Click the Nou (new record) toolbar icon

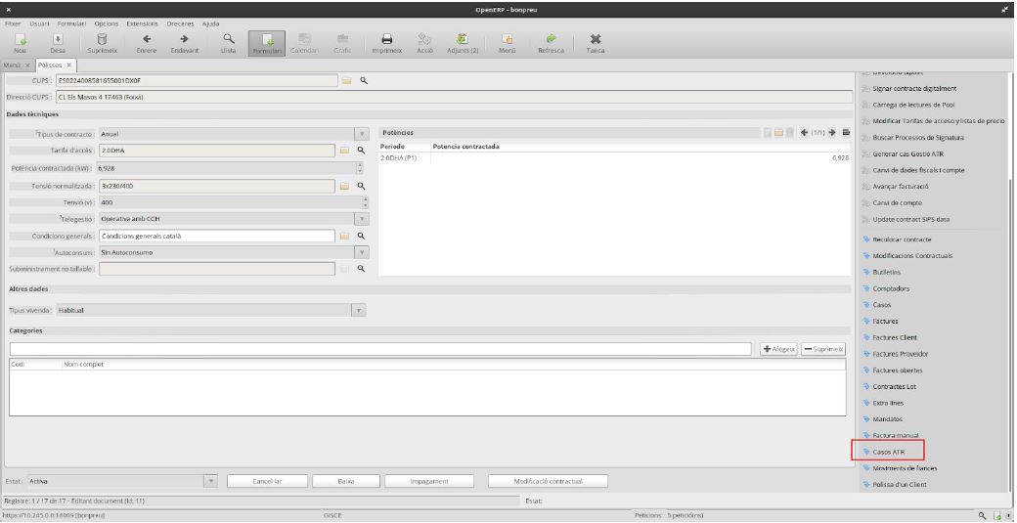click(20, 42)
